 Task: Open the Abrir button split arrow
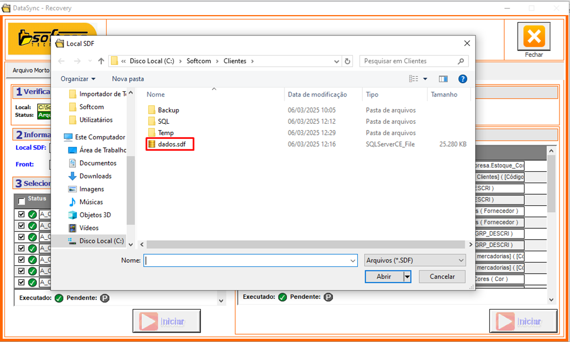tap(407, 277)
